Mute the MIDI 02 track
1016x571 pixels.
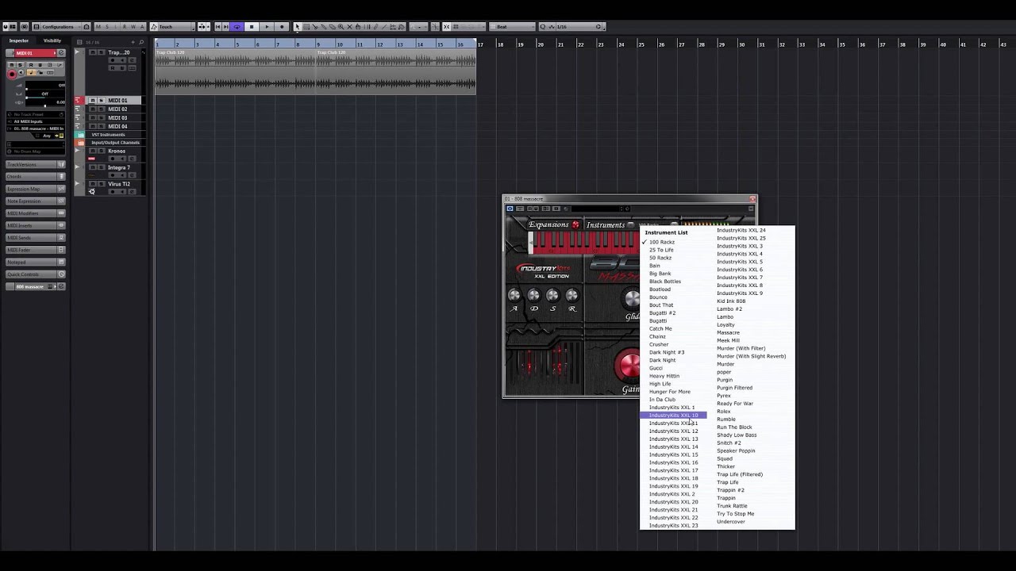(x=92, y=109)
